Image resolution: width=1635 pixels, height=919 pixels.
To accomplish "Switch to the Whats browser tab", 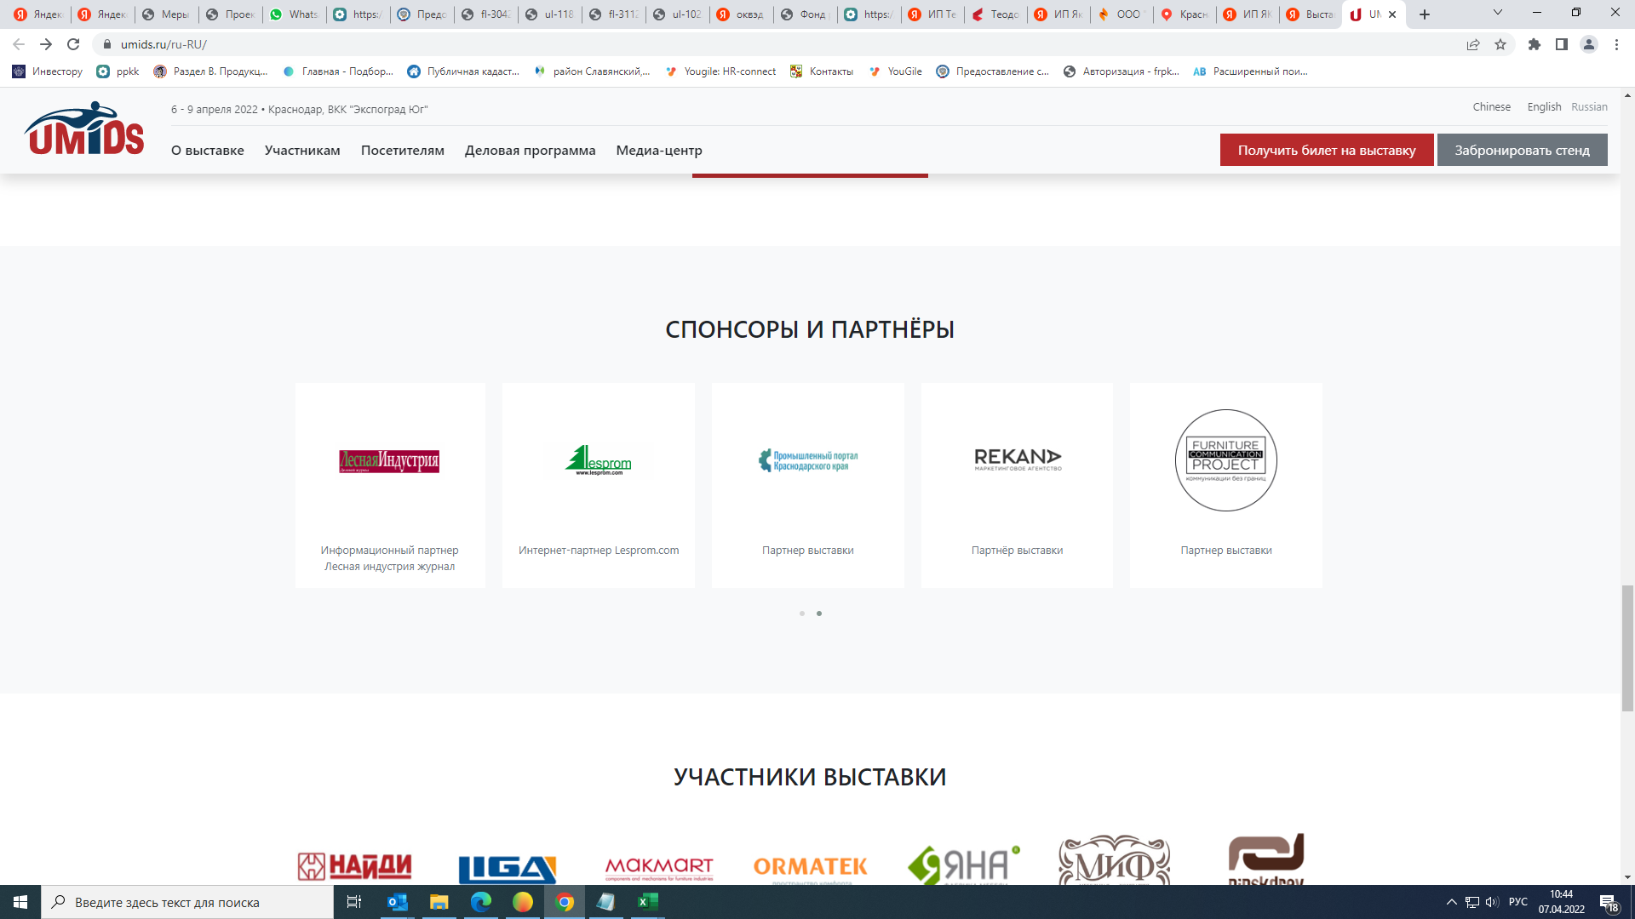I will point(294,14).
